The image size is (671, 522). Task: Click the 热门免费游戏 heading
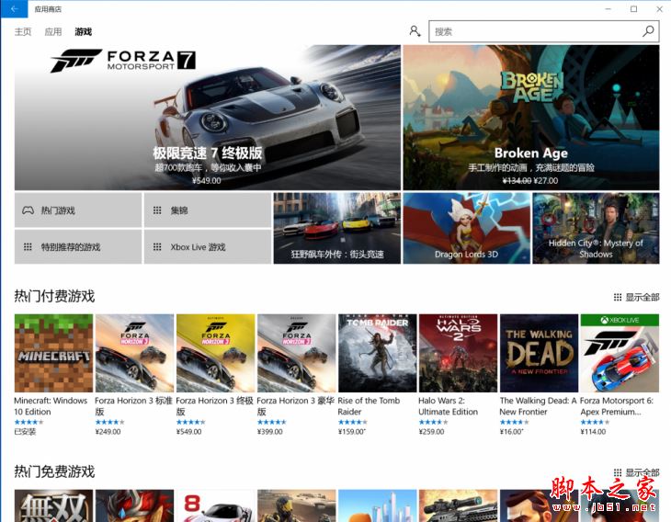[x=54, y=471]
